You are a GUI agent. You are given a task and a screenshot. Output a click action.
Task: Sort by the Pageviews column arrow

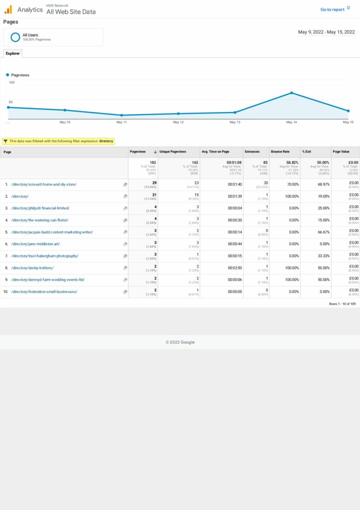[x=155, y=152]
